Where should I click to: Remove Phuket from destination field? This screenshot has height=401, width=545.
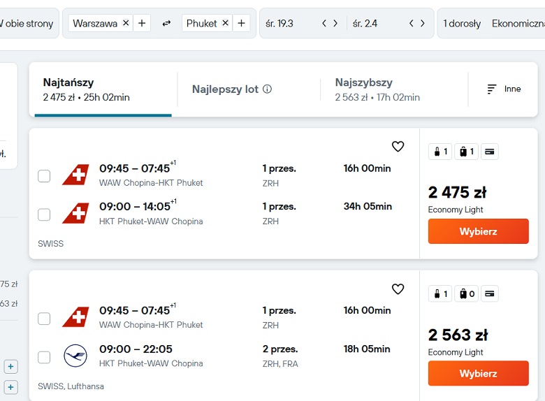pos(225,23)
